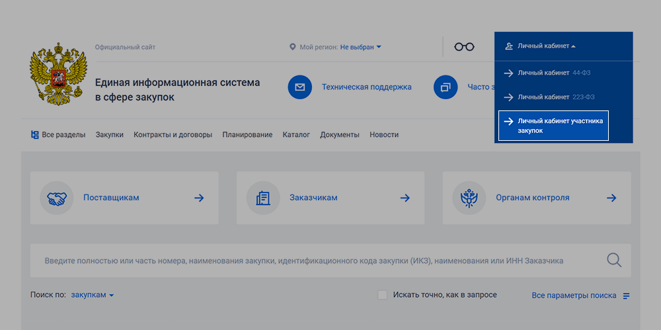This screenshot has height=330, width=661.
Task: Click the Единая информационная система title
Action: (177, 90)
